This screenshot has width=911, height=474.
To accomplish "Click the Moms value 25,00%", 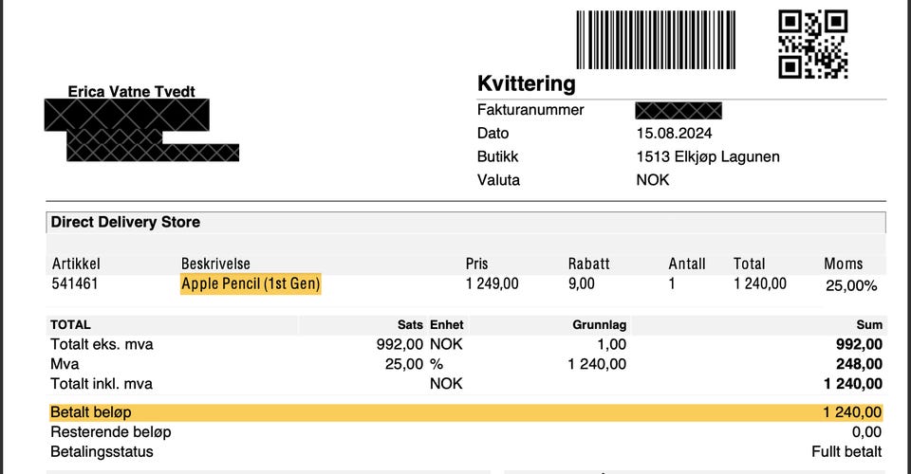I will click(x=850, y=285).
